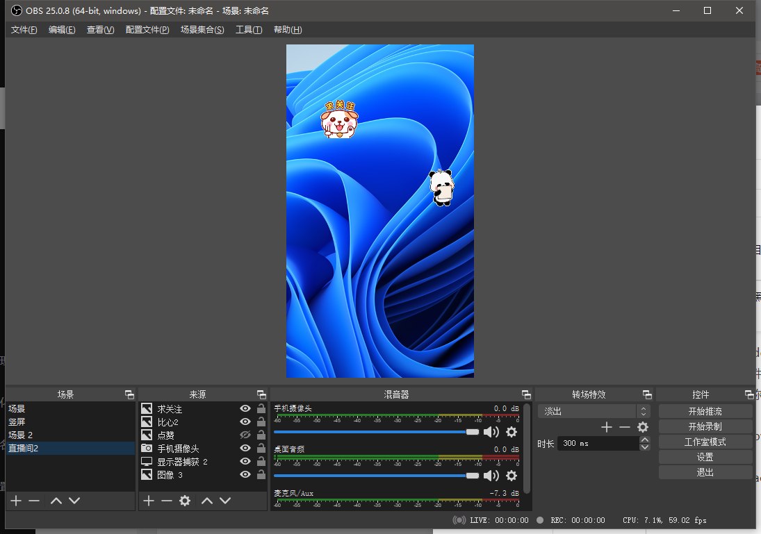
Task: Open transition properties gear icon
Action: click(x=643, y=427)
